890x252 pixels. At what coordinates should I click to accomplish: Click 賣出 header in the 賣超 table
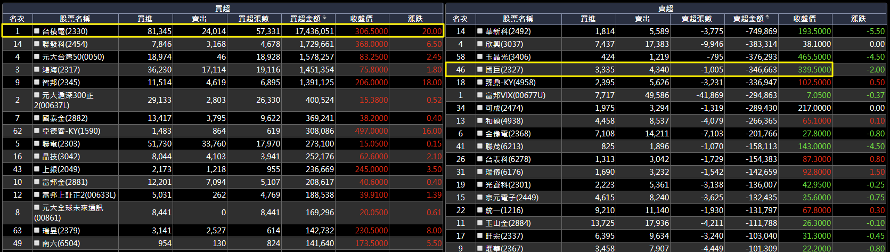(642, 19)
